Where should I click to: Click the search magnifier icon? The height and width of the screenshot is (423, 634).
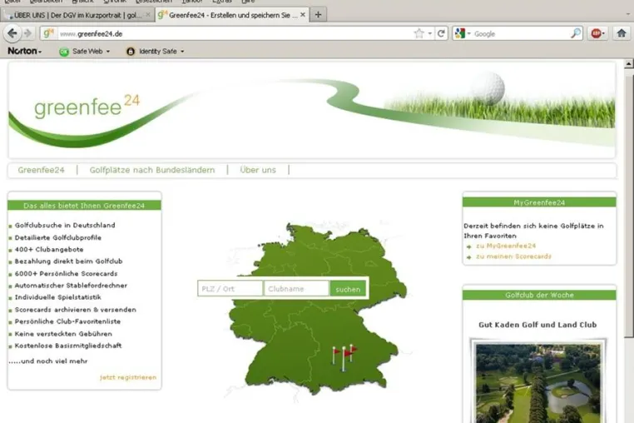click(576, 33)
